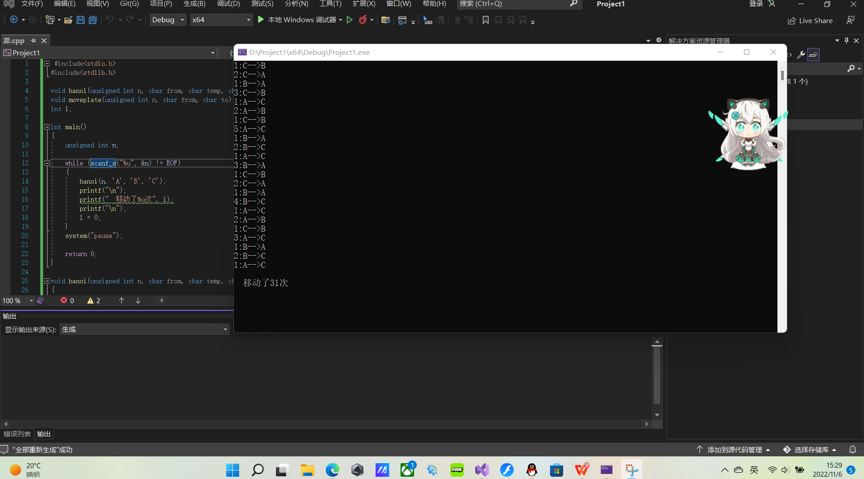Toggle a bookmark with the bookmark icon
The height and width of the screenshot is (479, 864).
tap(486, 20)
